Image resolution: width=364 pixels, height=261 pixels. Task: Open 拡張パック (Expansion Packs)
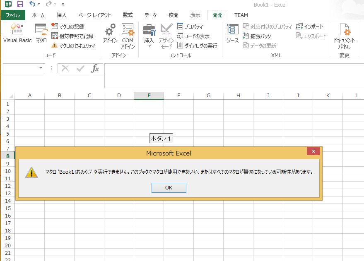click(x=257, y=36)
